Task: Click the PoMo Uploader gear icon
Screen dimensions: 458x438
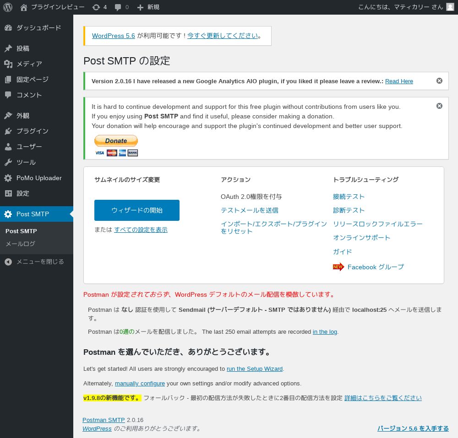Action: coord(8,178)
